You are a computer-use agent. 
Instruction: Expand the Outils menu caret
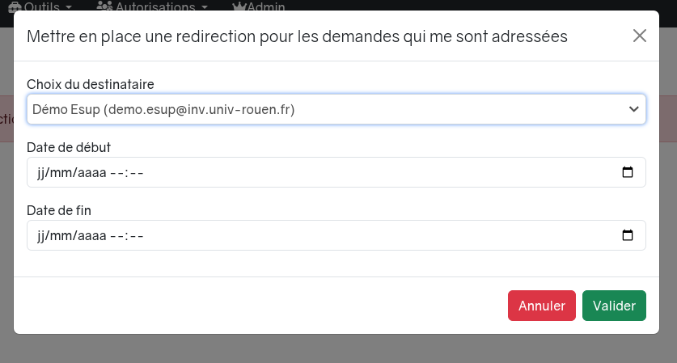[68, 6]
